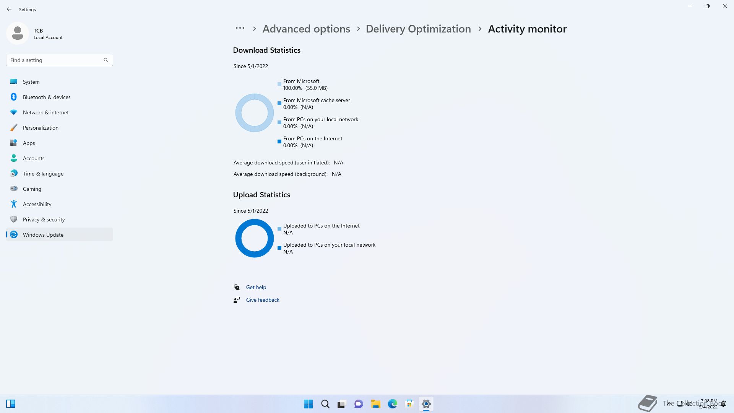This screenshot has height=413, width=734.
Task: Expand the breadcrumb ellipsis menu
Action: [x=240, y=28]
